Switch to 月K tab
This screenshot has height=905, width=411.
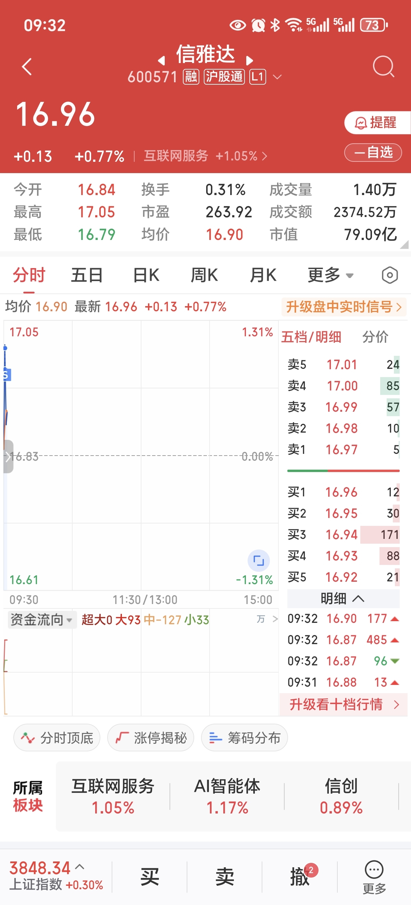point(263,275)
